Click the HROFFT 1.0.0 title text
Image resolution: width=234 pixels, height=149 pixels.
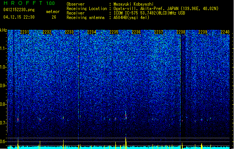tap(29, 3)
